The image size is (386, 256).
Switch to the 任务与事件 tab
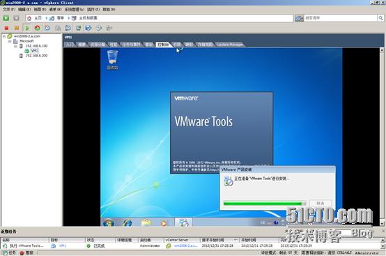click(x=132, y=45)
